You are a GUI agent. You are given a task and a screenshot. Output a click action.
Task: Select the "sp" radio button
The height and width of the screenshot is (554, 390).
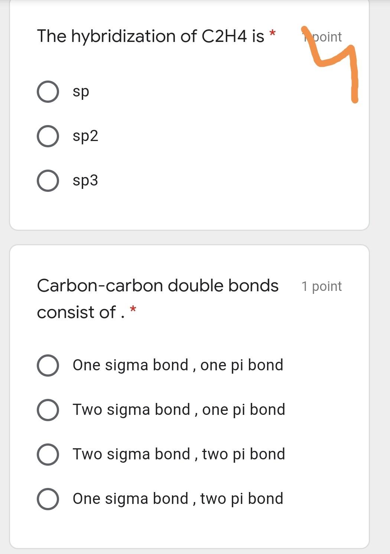[x=48, y=92]
